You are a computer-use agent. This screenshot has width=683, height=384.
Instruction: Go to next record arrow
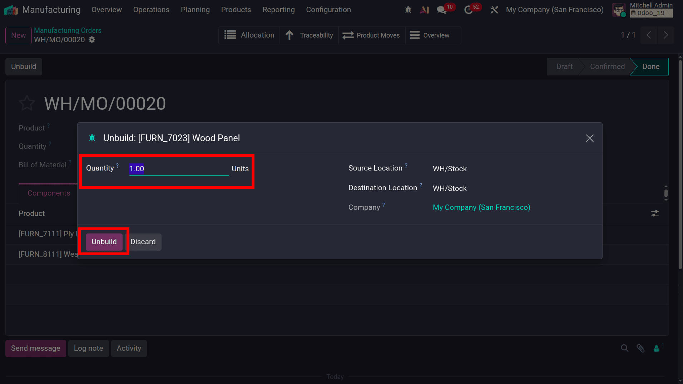click(x=665, y=35)
